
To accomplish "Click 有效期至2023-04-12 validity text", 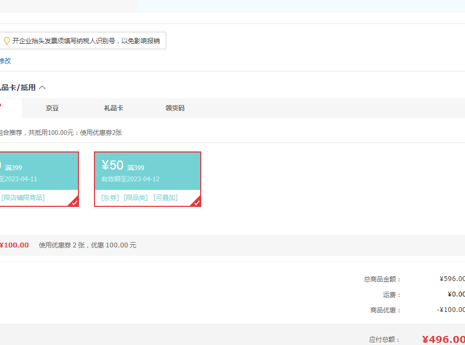I will [x=130, y=179].
